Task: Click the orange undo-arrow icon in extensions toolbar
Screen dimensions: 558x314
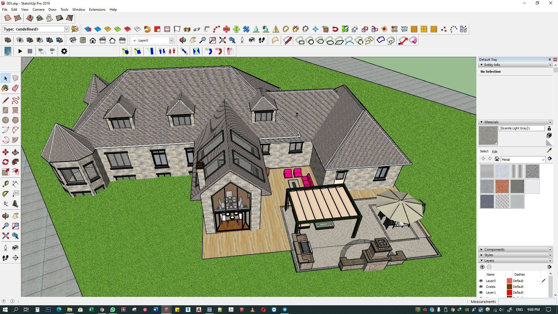Action: pyautogui.click(x=147, y=29)
